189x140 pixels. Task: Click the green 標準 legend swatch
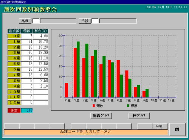128,106
